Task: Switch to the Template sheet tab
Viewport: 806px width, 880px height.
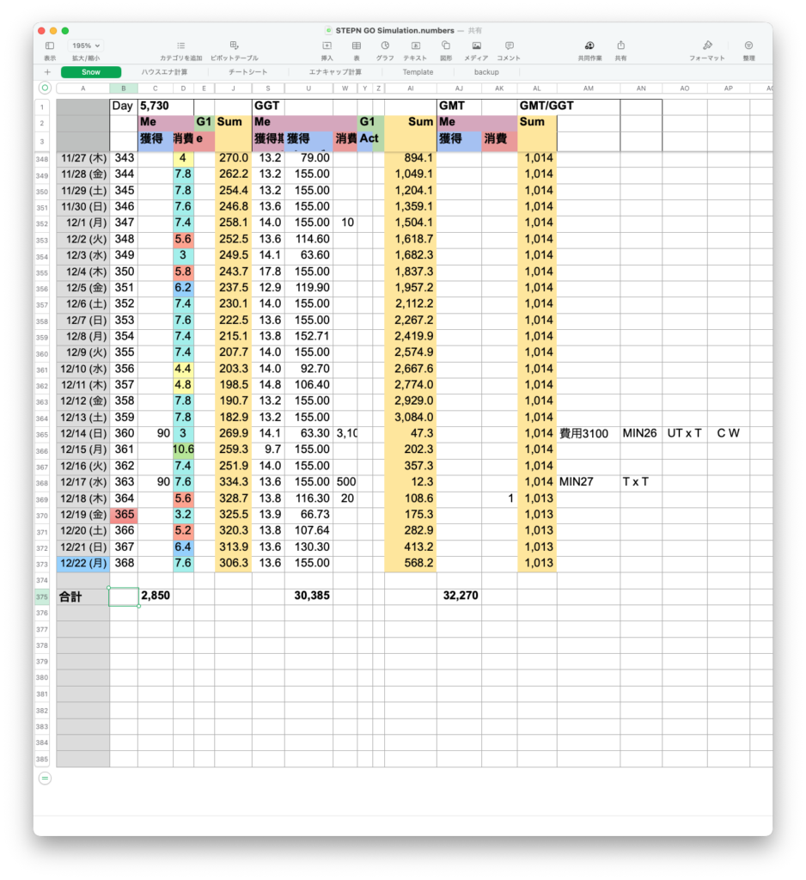Action: pyautogui.click(x=418, y=72)
